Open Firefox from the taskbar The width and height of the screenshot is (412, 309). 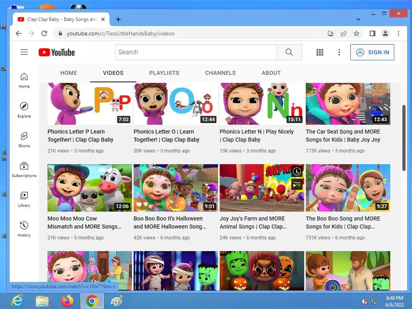click(x=67, y=301)
